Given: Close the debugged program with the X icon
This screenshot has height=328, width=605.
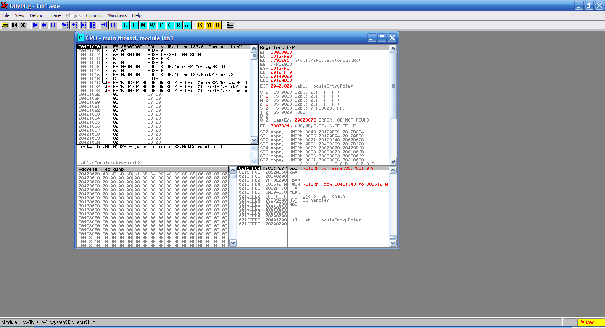Looking at the screenshot, I should (23, 25).
